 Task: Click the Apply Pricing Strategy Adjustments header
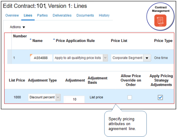pos(161,80)
